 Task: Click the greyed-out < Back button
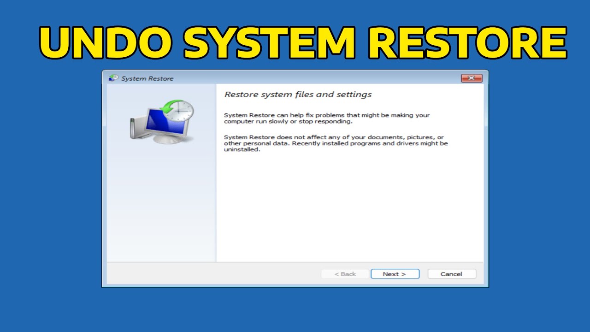(x=345, y=274)
